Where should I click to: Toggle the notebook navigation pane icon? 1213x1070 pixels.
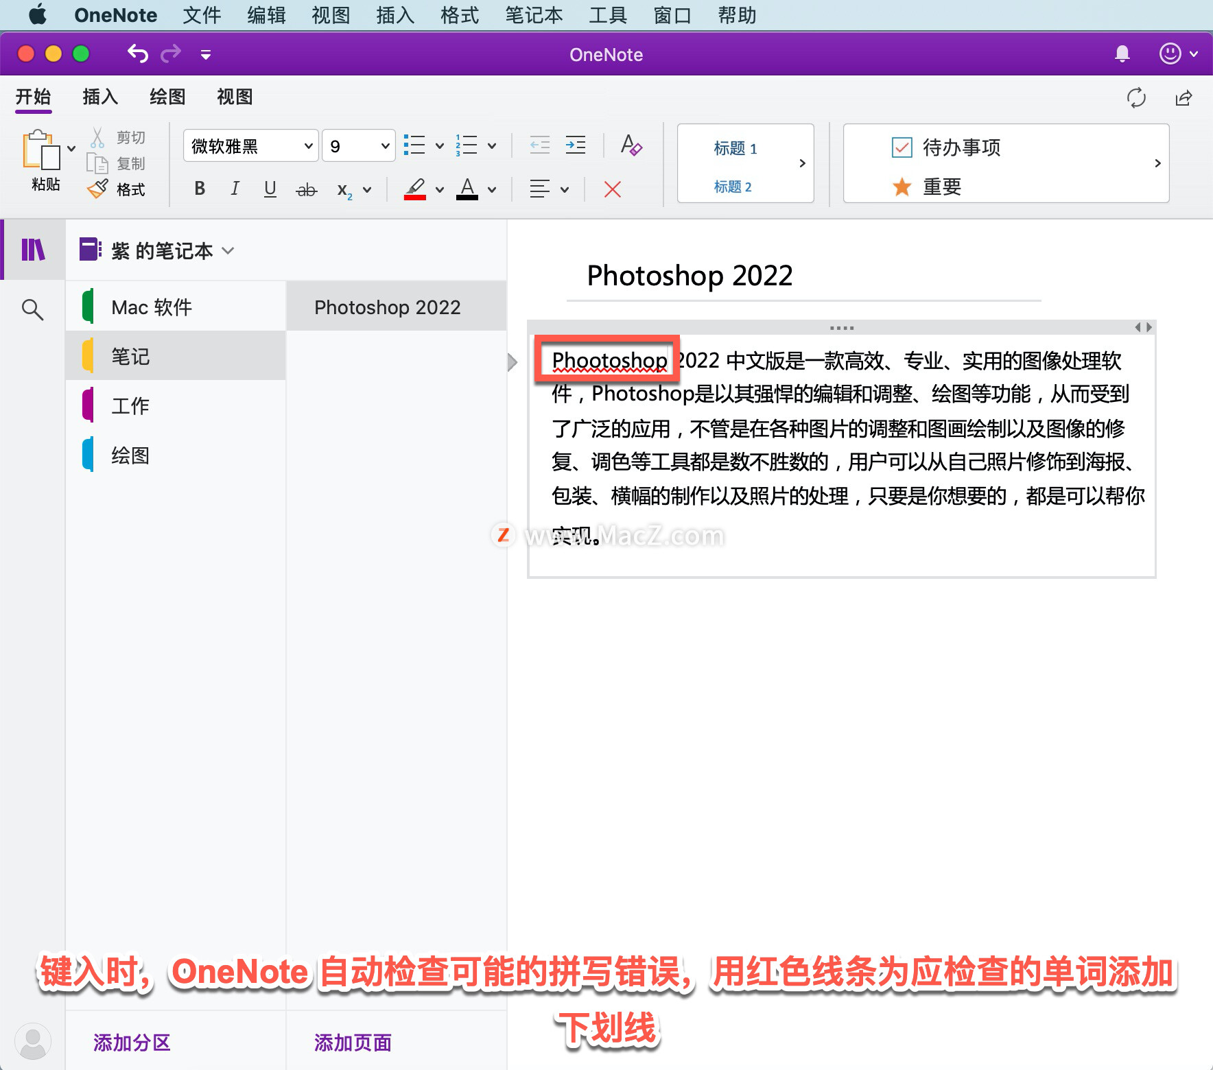pos(33,250)
